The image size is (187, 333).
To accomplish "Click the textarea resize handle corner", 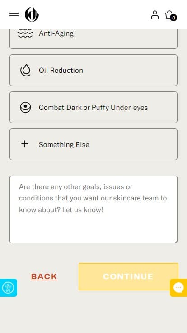I will (176, 242).
